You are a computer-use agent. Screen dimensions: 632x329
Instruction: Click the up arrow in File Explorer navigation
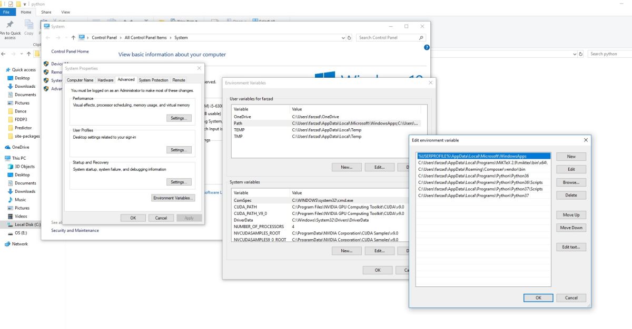coord(29,54)
